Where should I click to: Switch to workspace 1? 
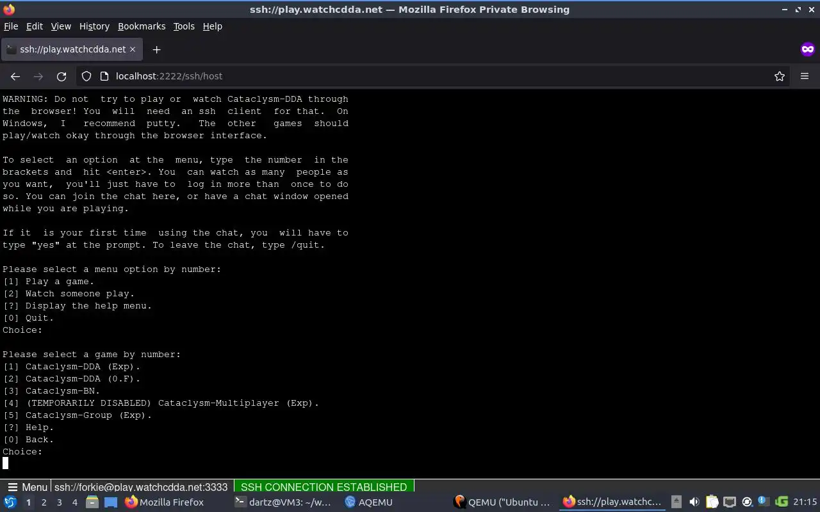click(x=28, y=502)
